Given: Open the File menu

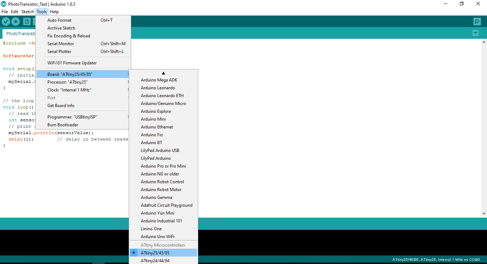Looking at the screenshot, I should pyautogui.click(x=5, y=12).
